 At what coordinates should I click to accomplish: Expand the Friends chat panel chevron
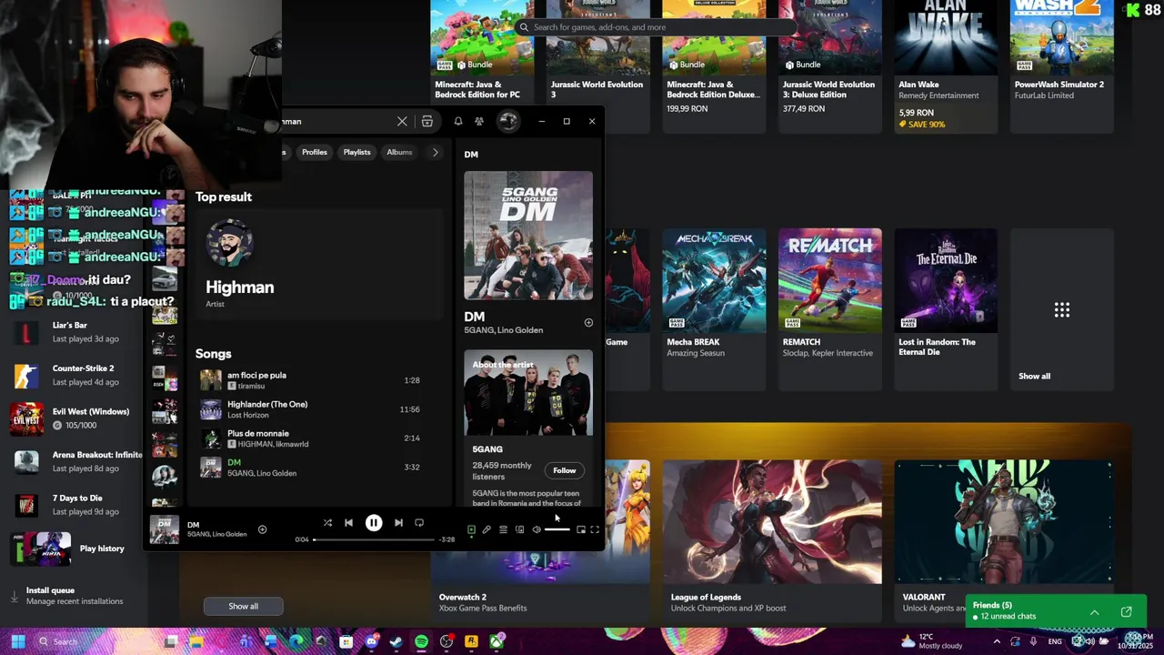pos(1094,612)
